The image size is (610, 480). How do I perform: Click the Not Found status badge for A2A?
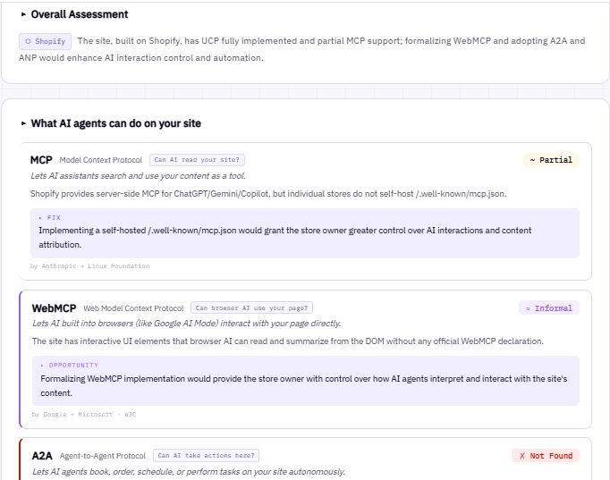point(546,456)
